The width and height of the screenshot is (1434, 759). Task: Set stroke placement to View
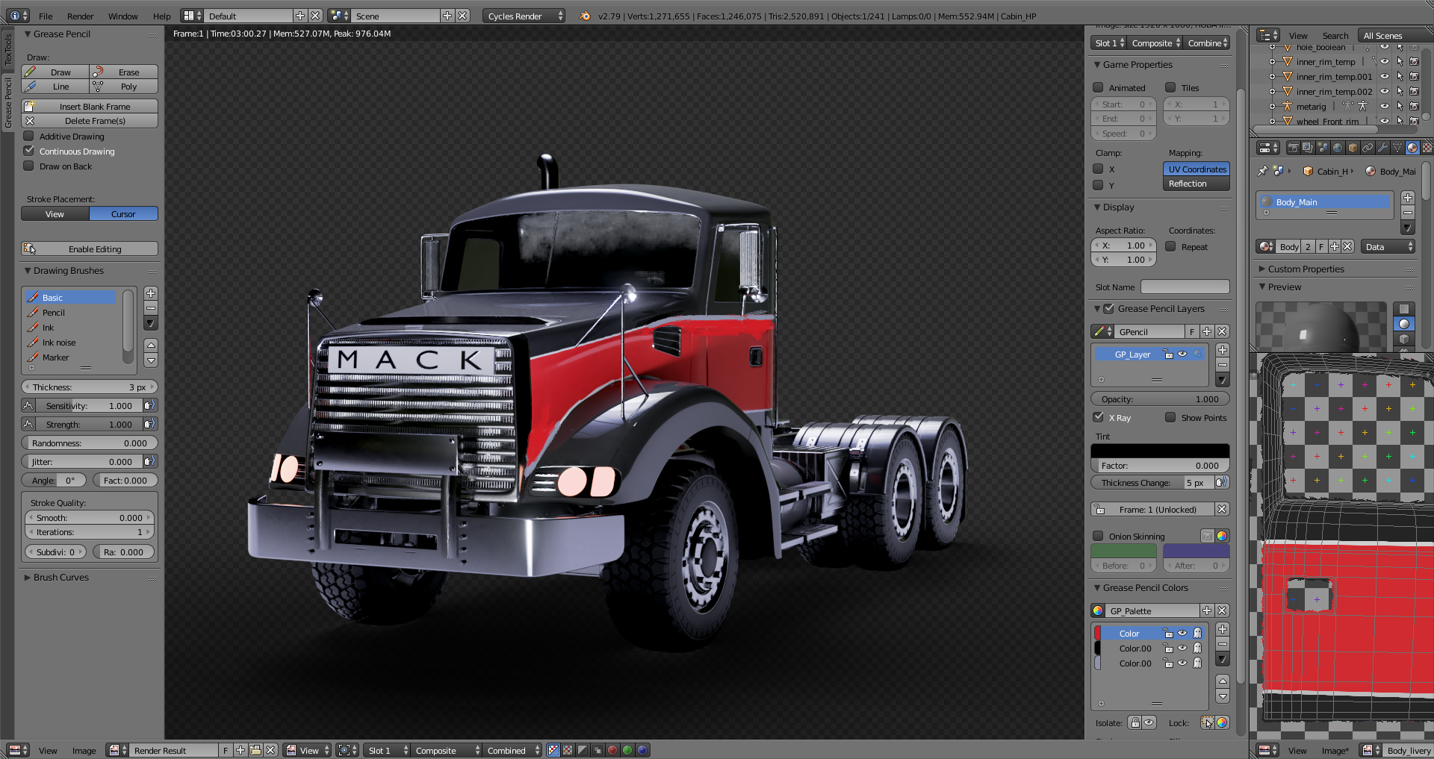[x=55, y=214]
